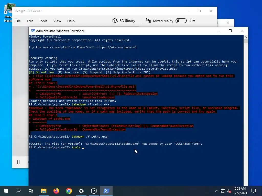Click the pscore6 URL text
262x196 pixels.
click(x=116, y=47)
